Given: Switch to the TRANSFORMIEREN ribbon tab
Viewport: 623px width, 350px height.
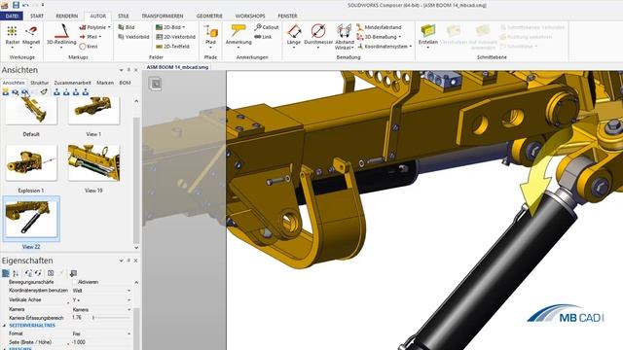Looking at the screenshot, I should (163, 16).
